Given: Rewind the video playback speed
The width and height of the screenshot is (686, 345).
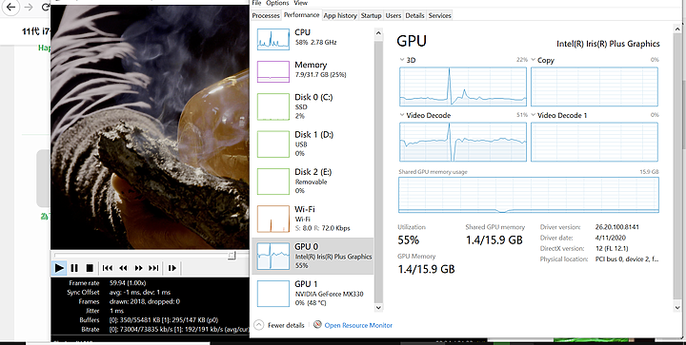Looking at the screenshot, I should (x=123, y=268).
